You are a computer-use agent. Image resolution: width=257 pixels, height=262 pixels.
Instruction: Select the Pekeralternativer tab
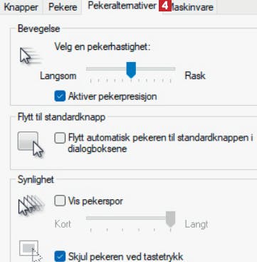point(122,6)
